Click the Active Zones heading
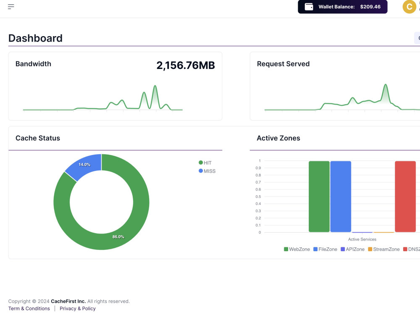The width and height of the screenshot is (420, 315). click(278, 138)
